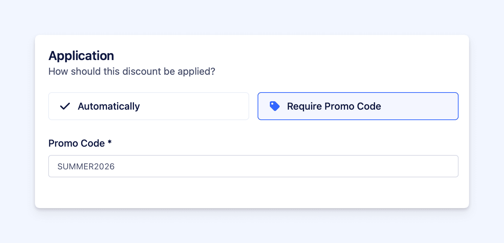Select the Require Promo Code option
504x243 pixels.
(358, 106)
